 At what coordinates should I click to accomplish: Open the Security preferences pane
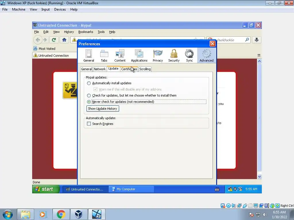tap(174, 56)
